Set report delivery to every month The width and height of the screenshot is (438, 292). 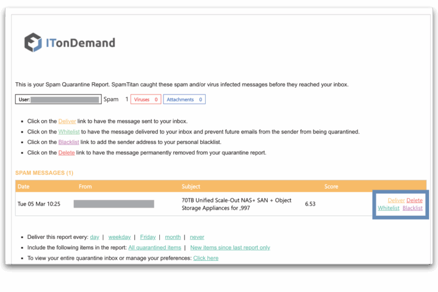172,237
